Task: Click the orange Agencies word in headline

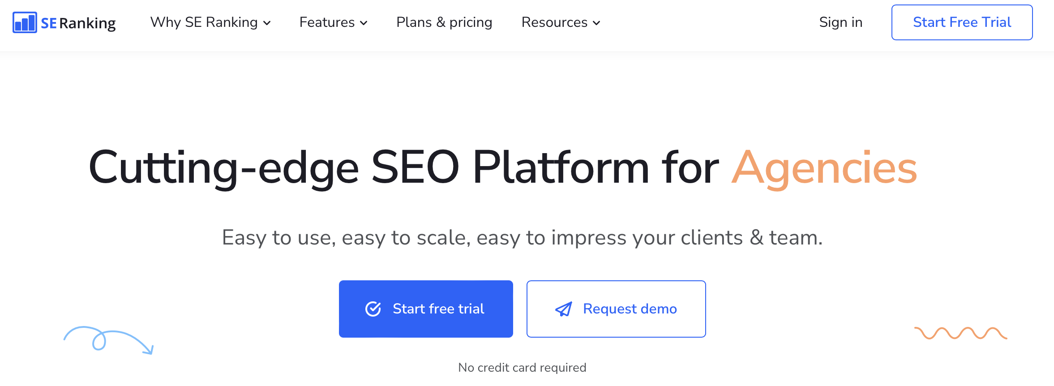Action: pyautogui.click(x=824, y=168)
